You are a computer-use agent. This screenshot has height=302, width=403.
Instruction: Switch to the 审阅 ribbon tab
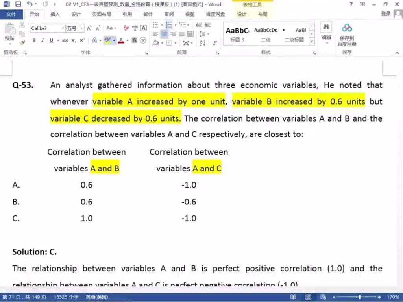pos(169,14)
